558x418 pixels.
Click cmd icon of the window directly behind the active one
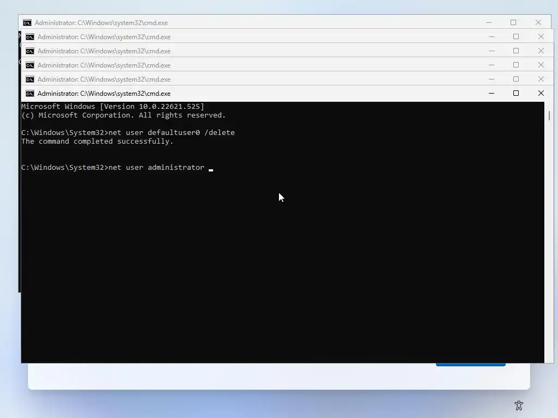30,79
